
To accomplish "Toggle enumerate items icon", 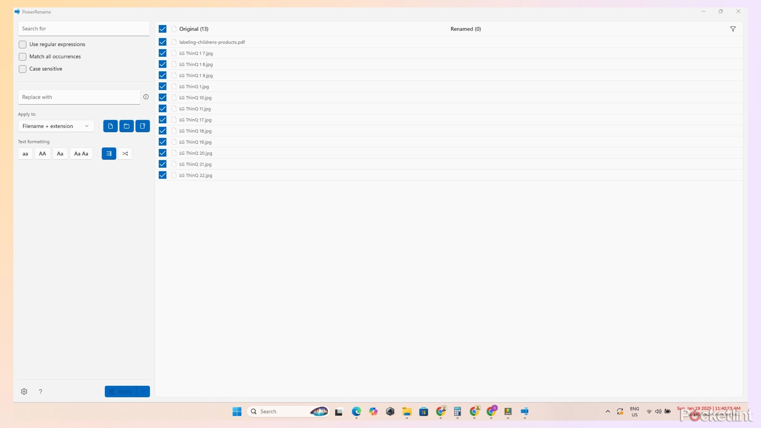I will tap(109, 153).
